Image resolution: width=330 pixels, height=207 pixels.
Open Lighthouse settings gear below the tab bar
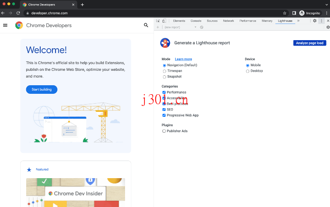click(328, 27)
